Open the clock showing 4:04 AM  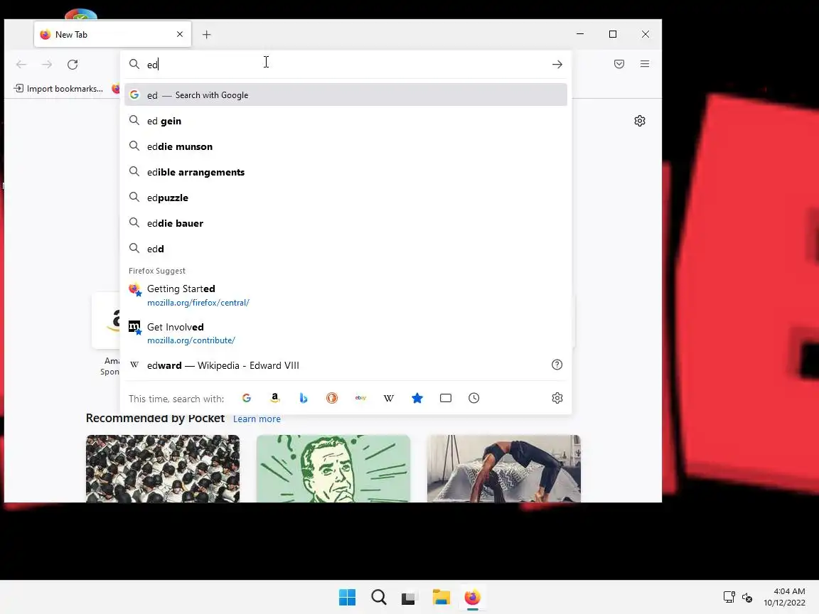click(x=785, y=597)
